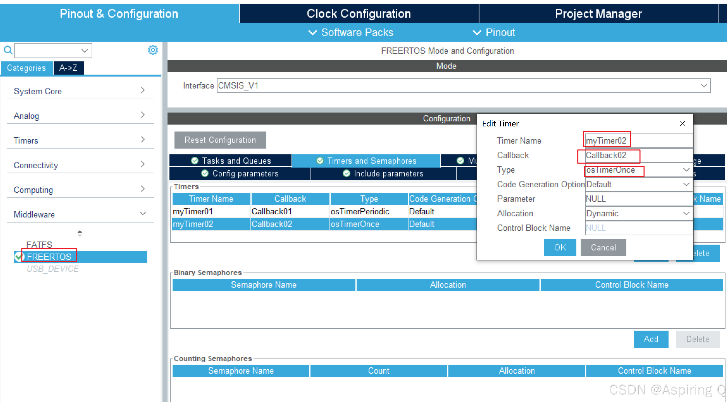The image size is (727, 402).
Task: Click the Callback column header
Action: (x=290, y=199)
